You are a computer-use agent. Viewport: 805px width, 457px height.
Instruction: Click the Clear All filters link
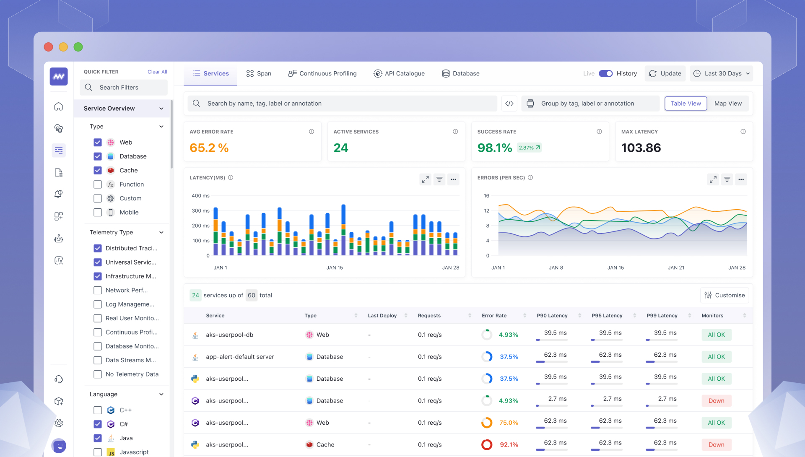pyautogui.click(x=157, y=72)
